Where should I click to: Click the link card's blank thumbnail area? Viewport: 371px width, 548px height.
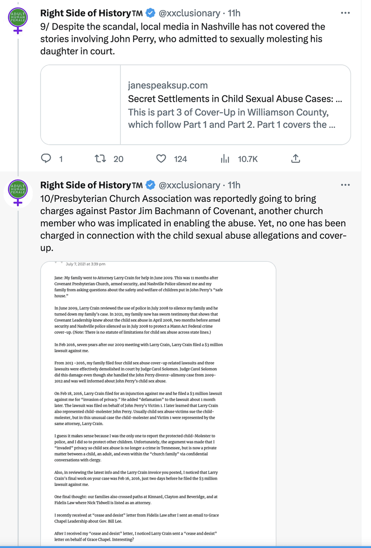point(81,105)
